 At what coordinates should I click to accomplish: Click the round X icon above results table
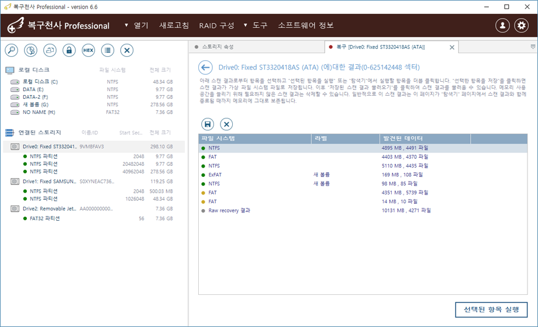[x=226, y=124]
